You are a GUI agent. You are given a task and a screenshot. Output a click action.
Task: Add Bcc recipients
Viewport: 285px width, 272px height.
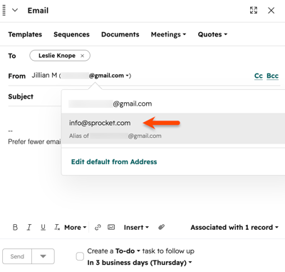click(x=272, y=76)
